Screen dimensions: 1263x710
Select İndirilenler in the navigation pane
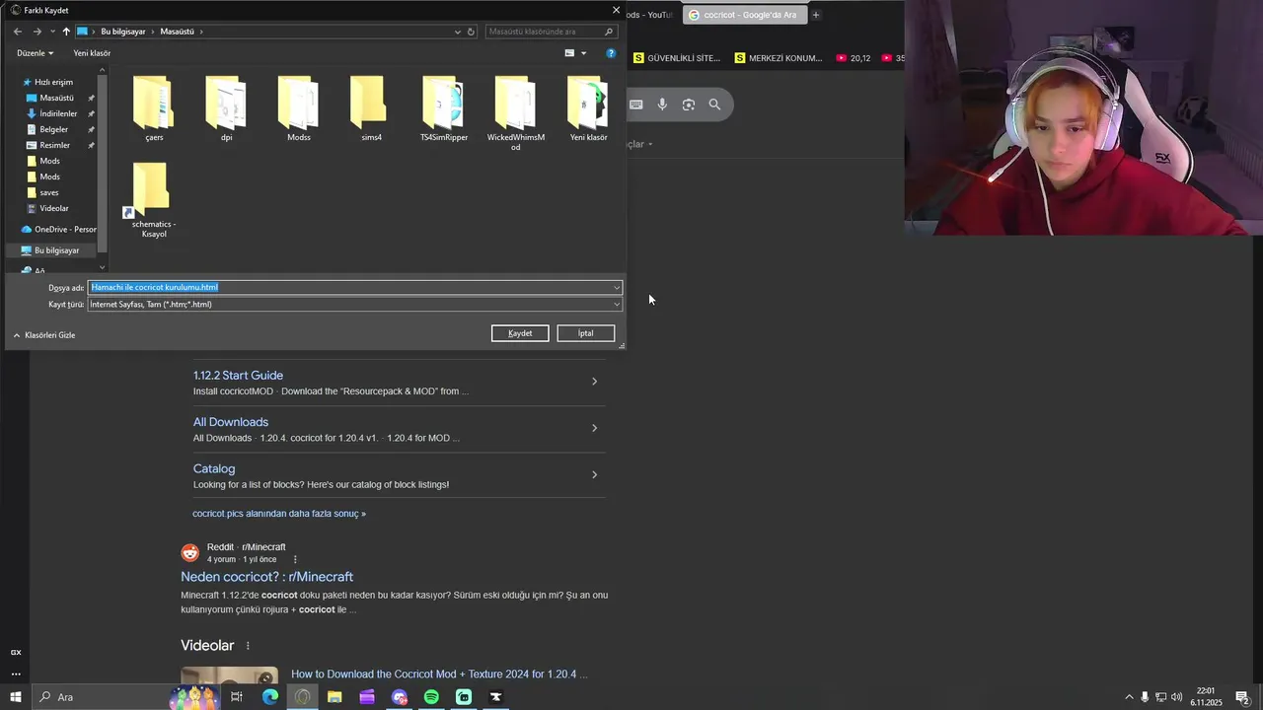click(58, 113)
